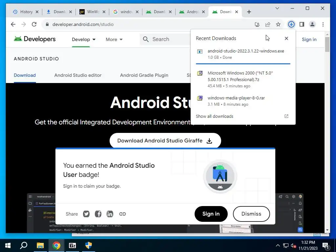Click Sign in at top right of page
Screen dimensions: 336x252
tap(309, 39)
